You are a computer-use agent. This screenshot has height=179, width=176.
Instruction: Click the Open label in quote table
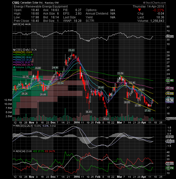pyautogui.click(x=17, y=10)
